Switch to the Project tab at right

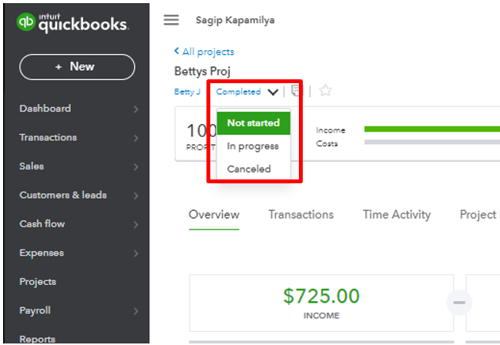(x=479, y=215)
